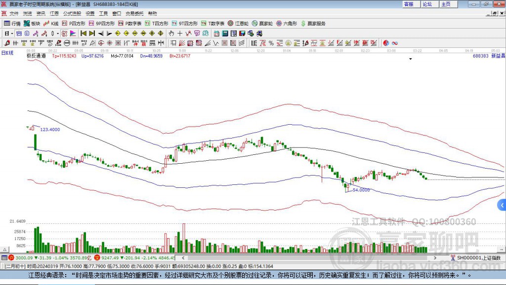506x285 pixels.
Task: Jump to the last bar
Action: click(92, 34)
